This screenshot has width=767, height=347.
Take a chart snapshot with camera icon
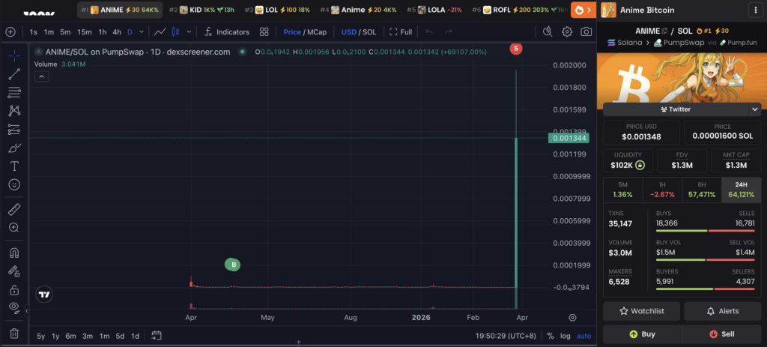(x=586, y=32)
